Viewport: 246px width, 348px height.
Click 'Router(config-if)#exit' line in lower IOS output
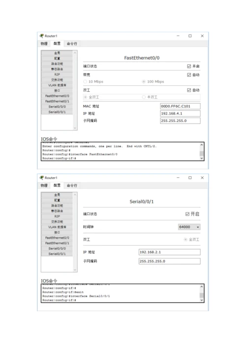coord(63,292)
